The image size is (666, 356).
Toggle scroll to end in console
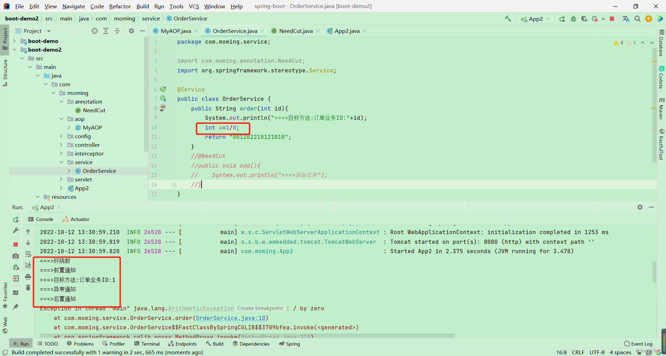point(28,265)
